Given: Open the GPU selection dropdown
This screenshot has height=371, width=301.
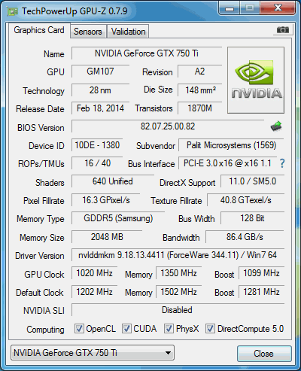Looking at the screenshot, I should 93,353.
